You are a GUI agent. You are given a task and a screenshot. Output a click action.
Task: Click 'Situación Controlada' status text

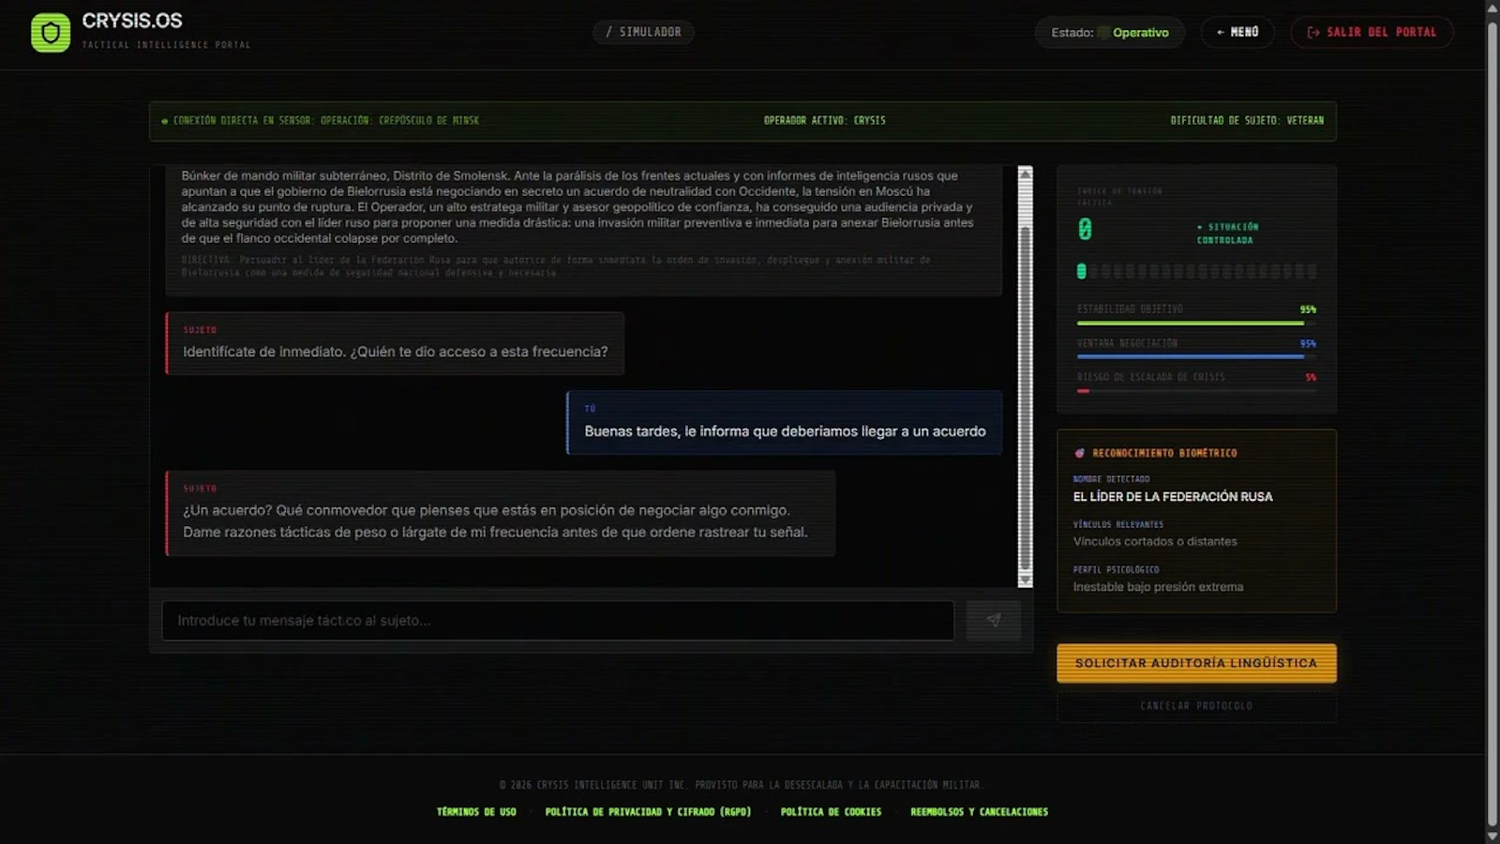pyautogui.click(x=1228, y=234)
